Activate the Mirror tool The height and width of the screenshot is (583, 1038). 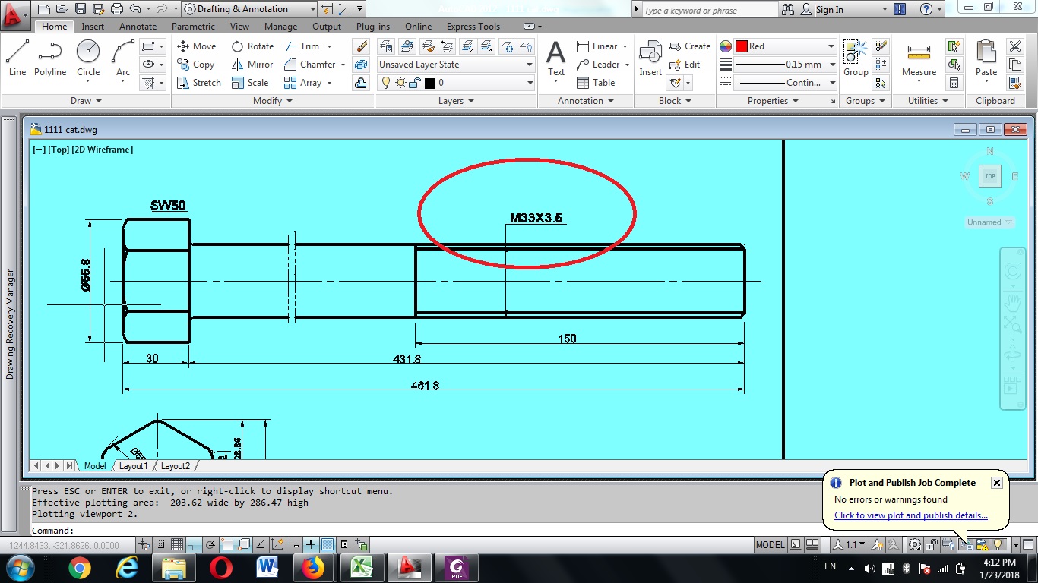click(252, 65)
